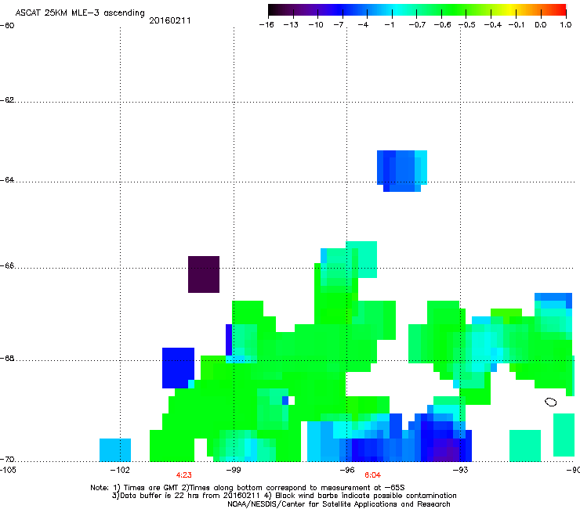Click the small black contour outline at right

click(550, 402)
